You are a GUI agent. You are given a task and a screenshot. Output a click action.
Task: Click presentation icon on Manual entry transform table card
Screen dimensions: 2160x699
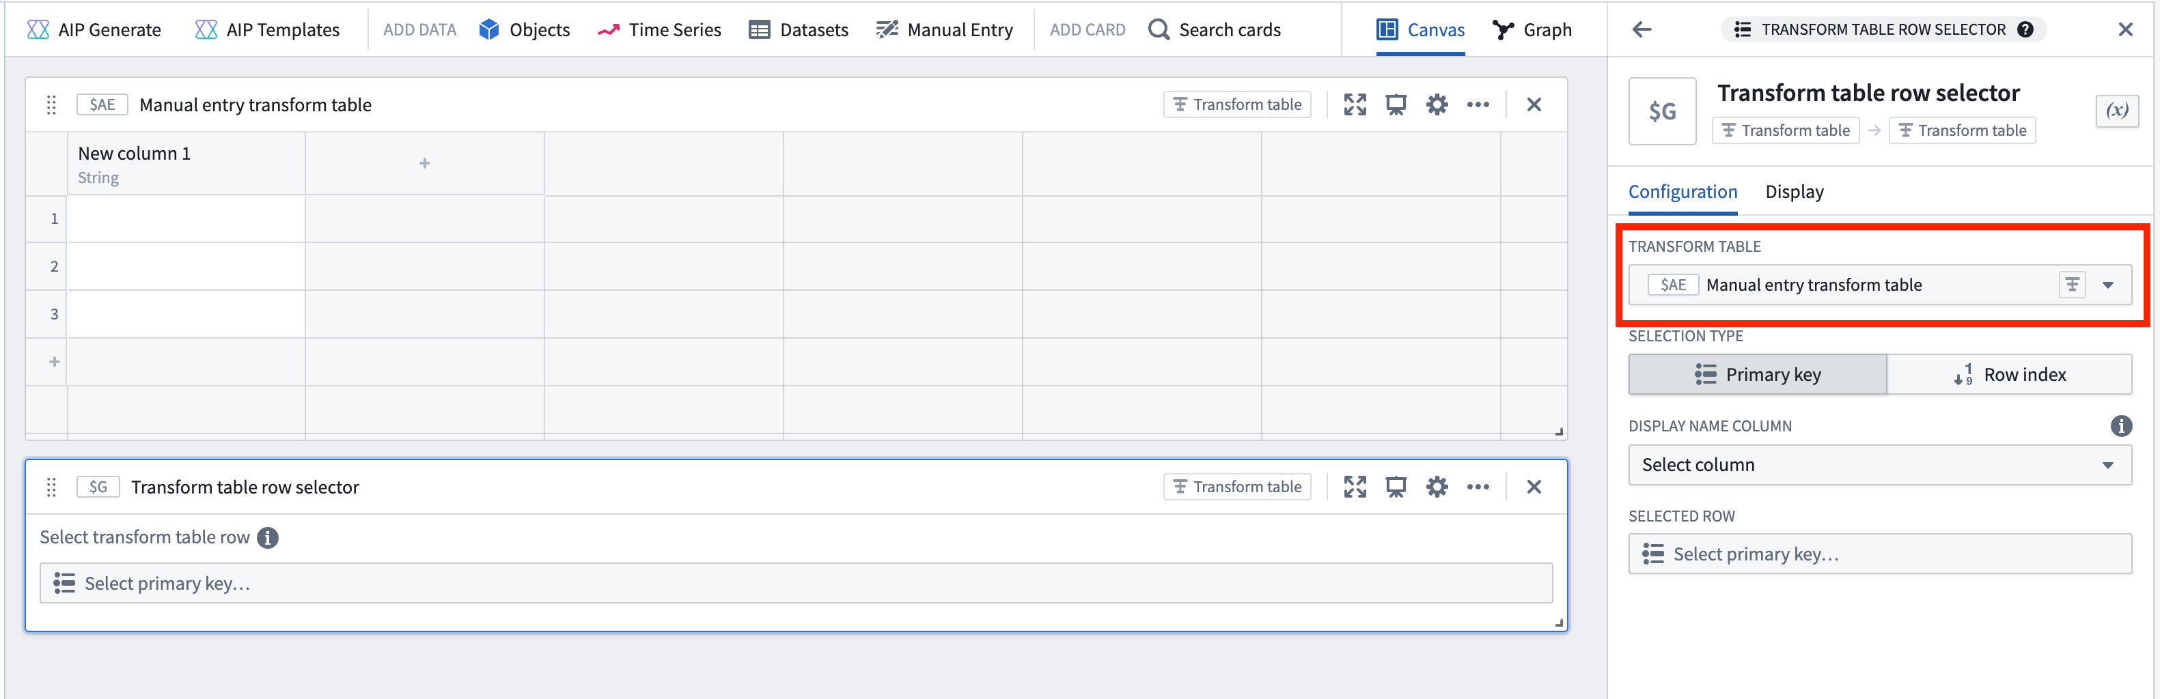tap(1396, 104)
